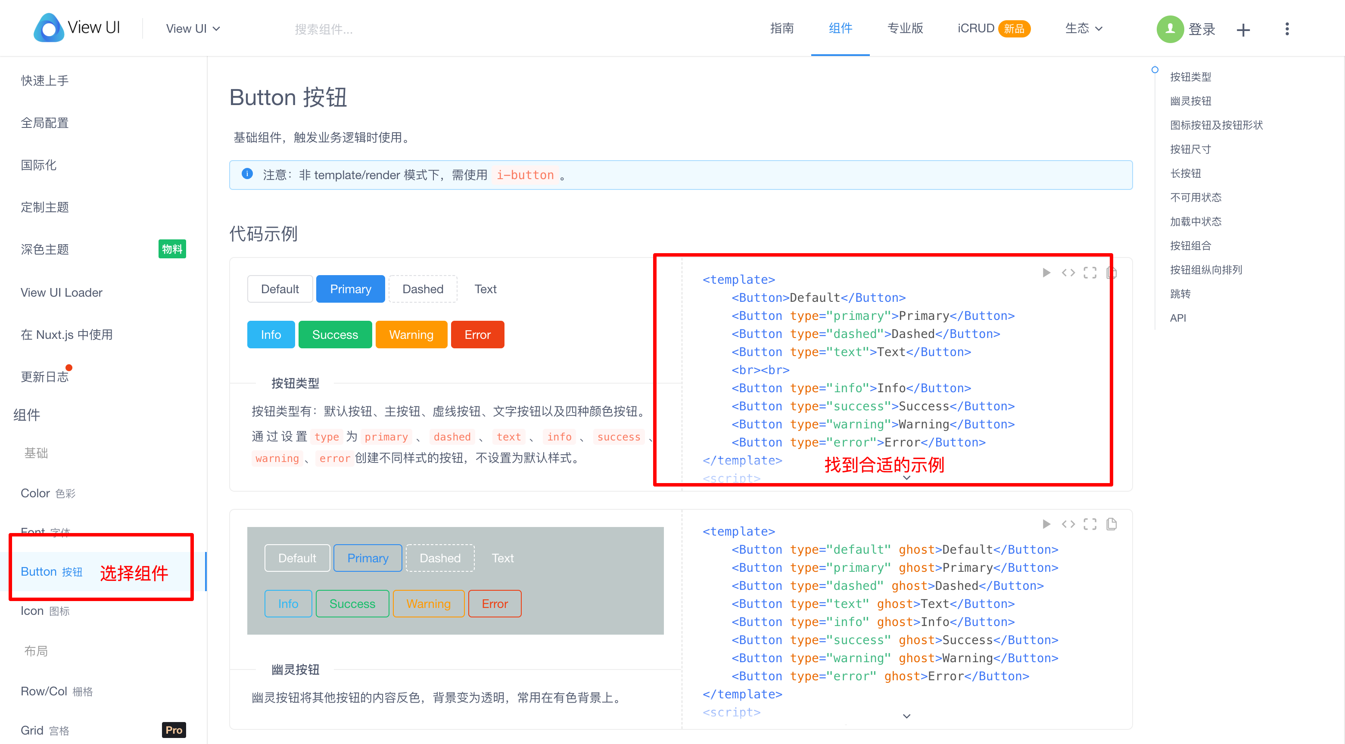
Task: Open the three-dot overflow menu
Action: click(1287, 29)
